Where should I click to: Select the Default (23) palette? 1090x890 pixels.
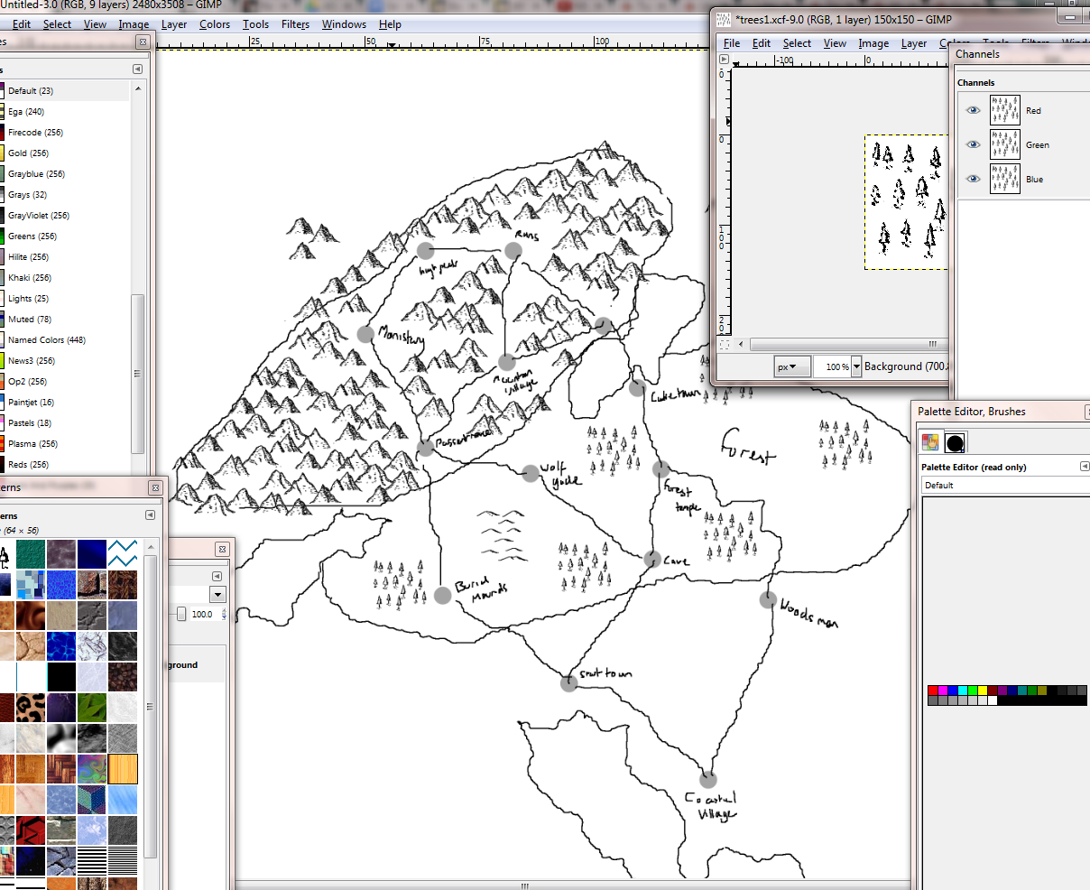click(x=65, y=90)
